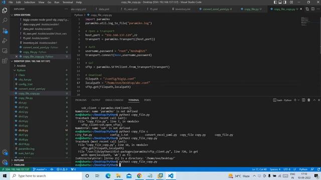Screen dimensions: 321x180
Task: Select Python language mode in status bar
Action: click(x=303, y=169)
